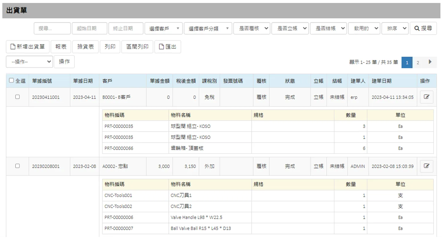Screen dimensions: 442x238
Task: Expand the 是否覆核 filter dropdown
Action: click(252, 28)
